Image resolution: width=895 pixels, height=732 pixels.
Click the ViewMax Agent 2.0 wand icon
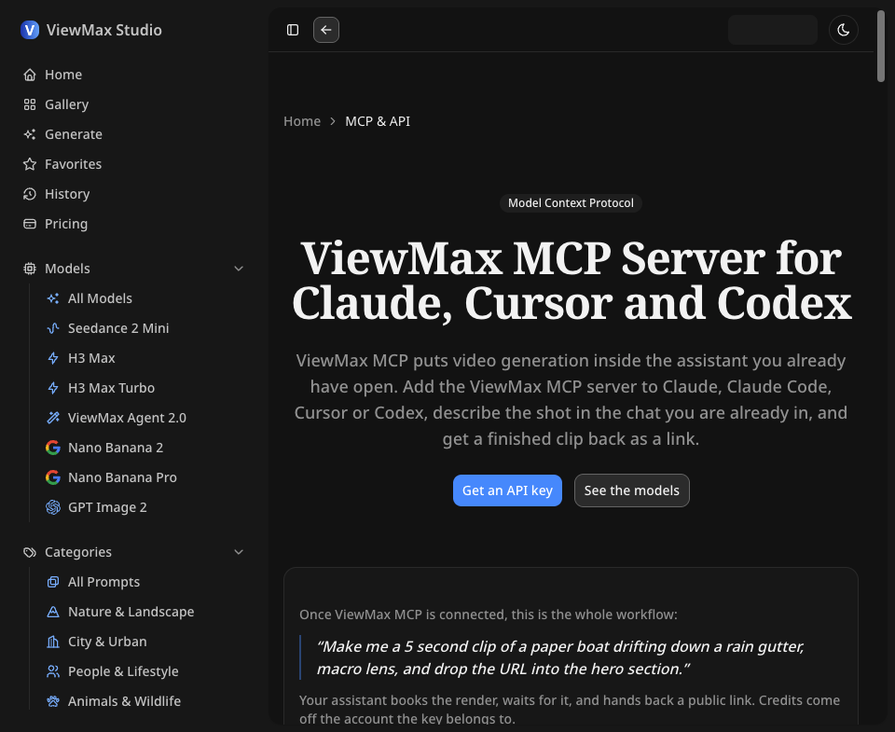53,418
